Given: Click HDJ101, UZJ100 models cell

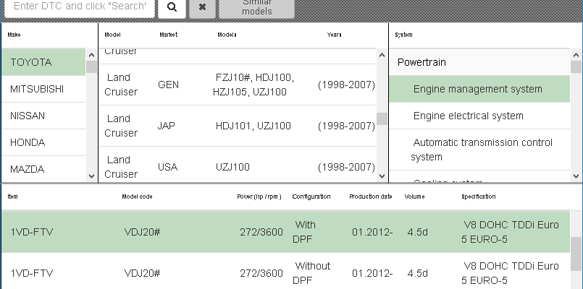Looking at the screenshot, I should (x=253, y=126).
